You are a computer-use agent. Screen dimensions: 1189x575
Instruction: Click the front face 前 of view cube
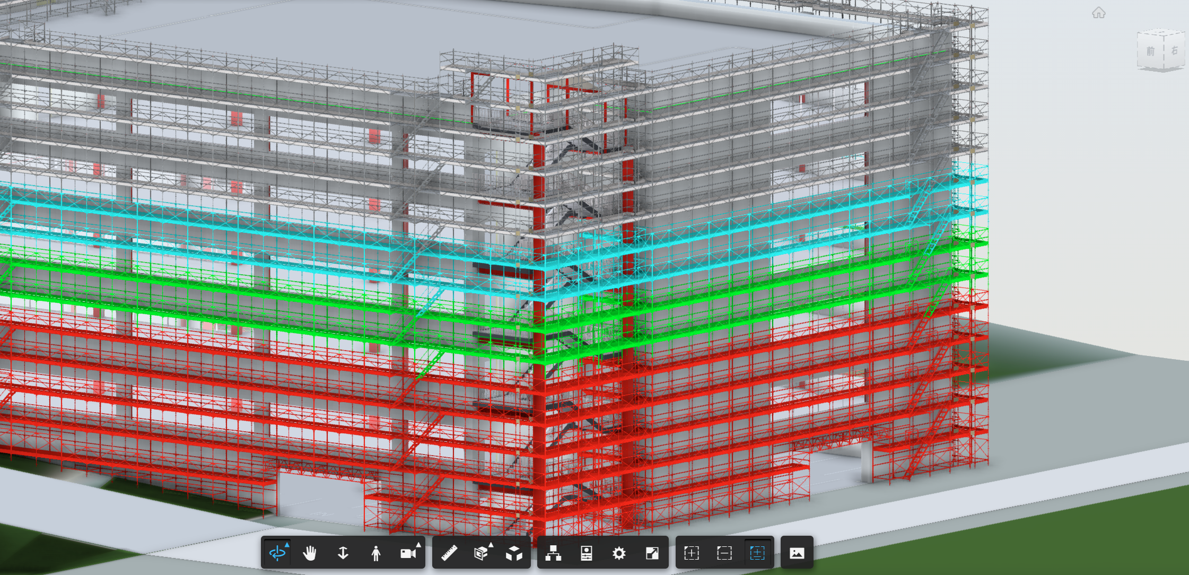pyautogui.click(x=1150, y=51)
